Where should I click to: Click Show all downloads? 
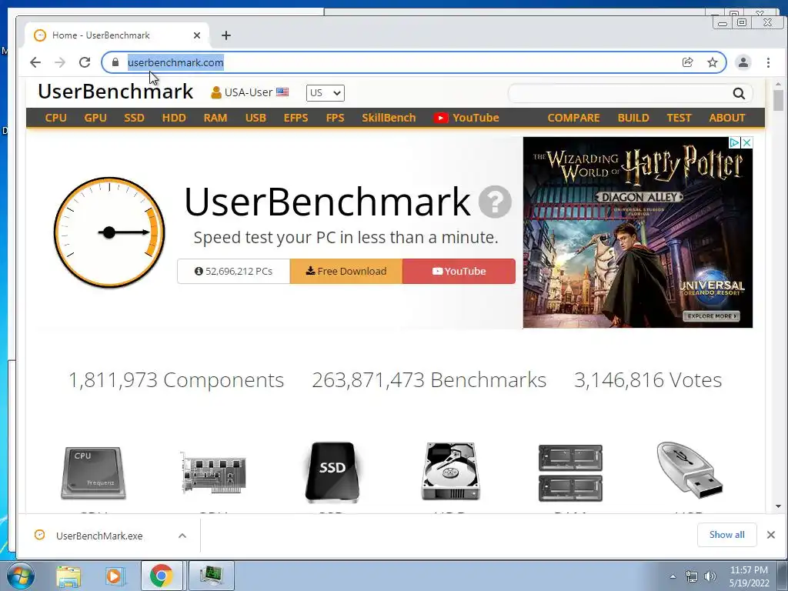(x=726, y=535)
